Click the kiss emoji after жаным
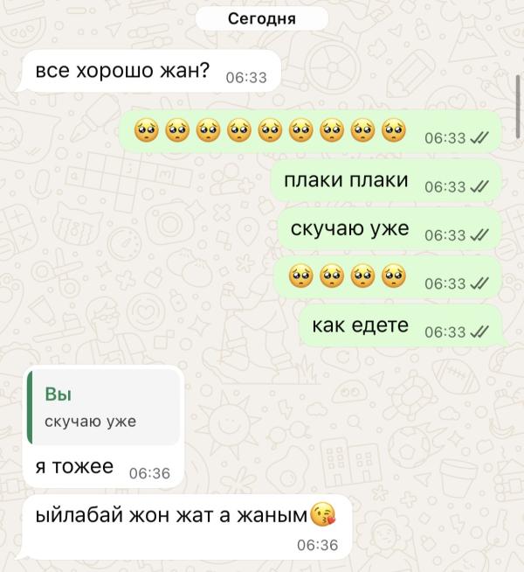Screen dimensions: 524x572 click(x=322, y=515)
